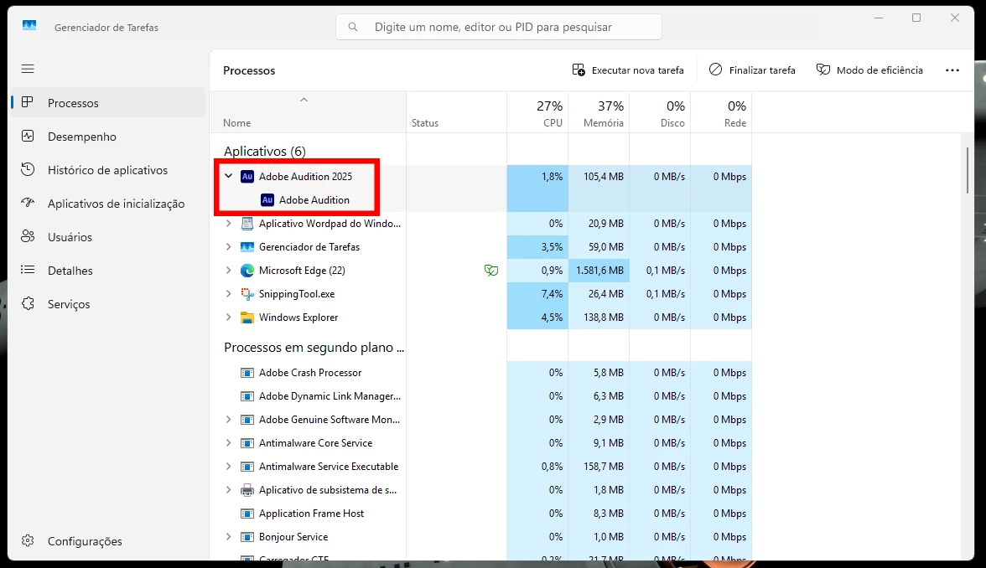The image size is (986, 568).
Task: Go to Aplicativos de inicialização page
Action: point(108,203)
